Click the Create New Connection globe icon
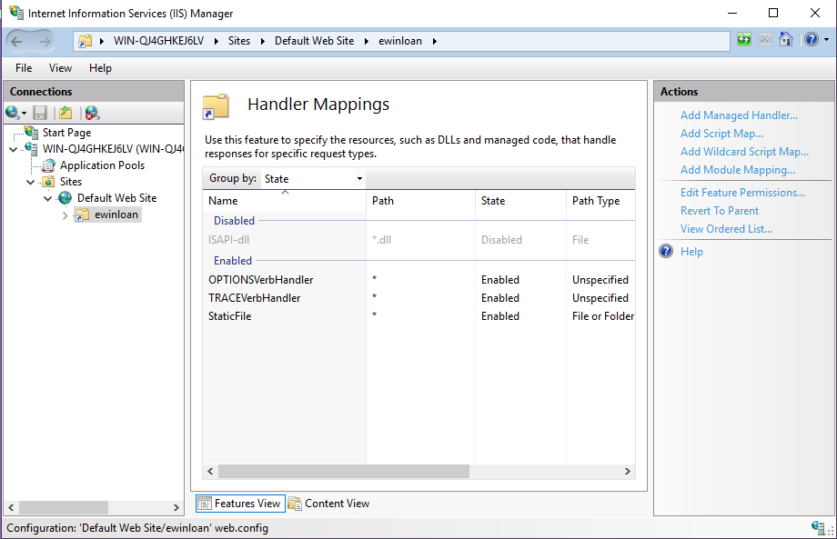 tap(12, 113)
